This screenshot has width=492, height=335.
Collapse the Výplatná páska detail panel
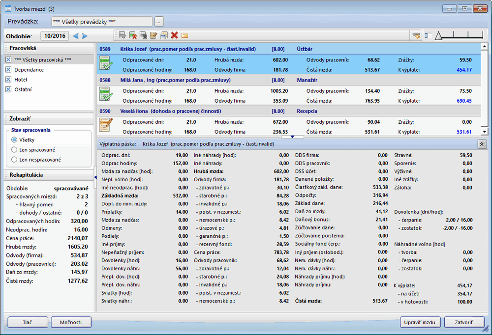point(481,144)
